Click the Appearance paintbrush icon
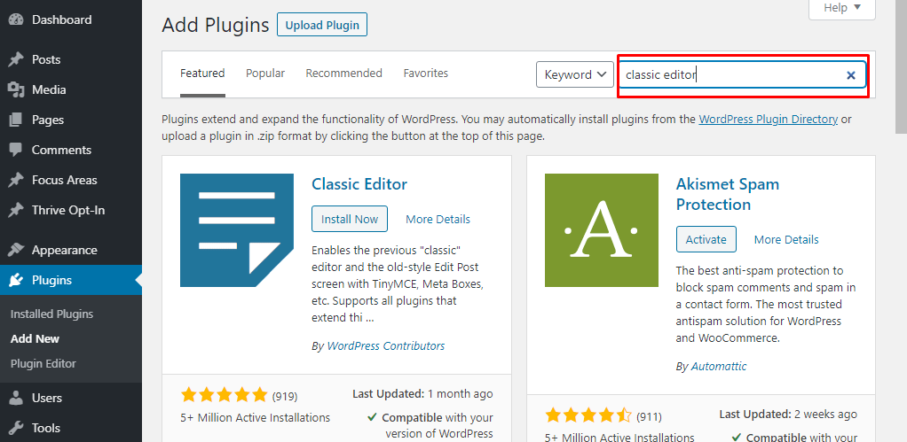The width and height of the screenshot is (907, 442). (x=16, y=250)
